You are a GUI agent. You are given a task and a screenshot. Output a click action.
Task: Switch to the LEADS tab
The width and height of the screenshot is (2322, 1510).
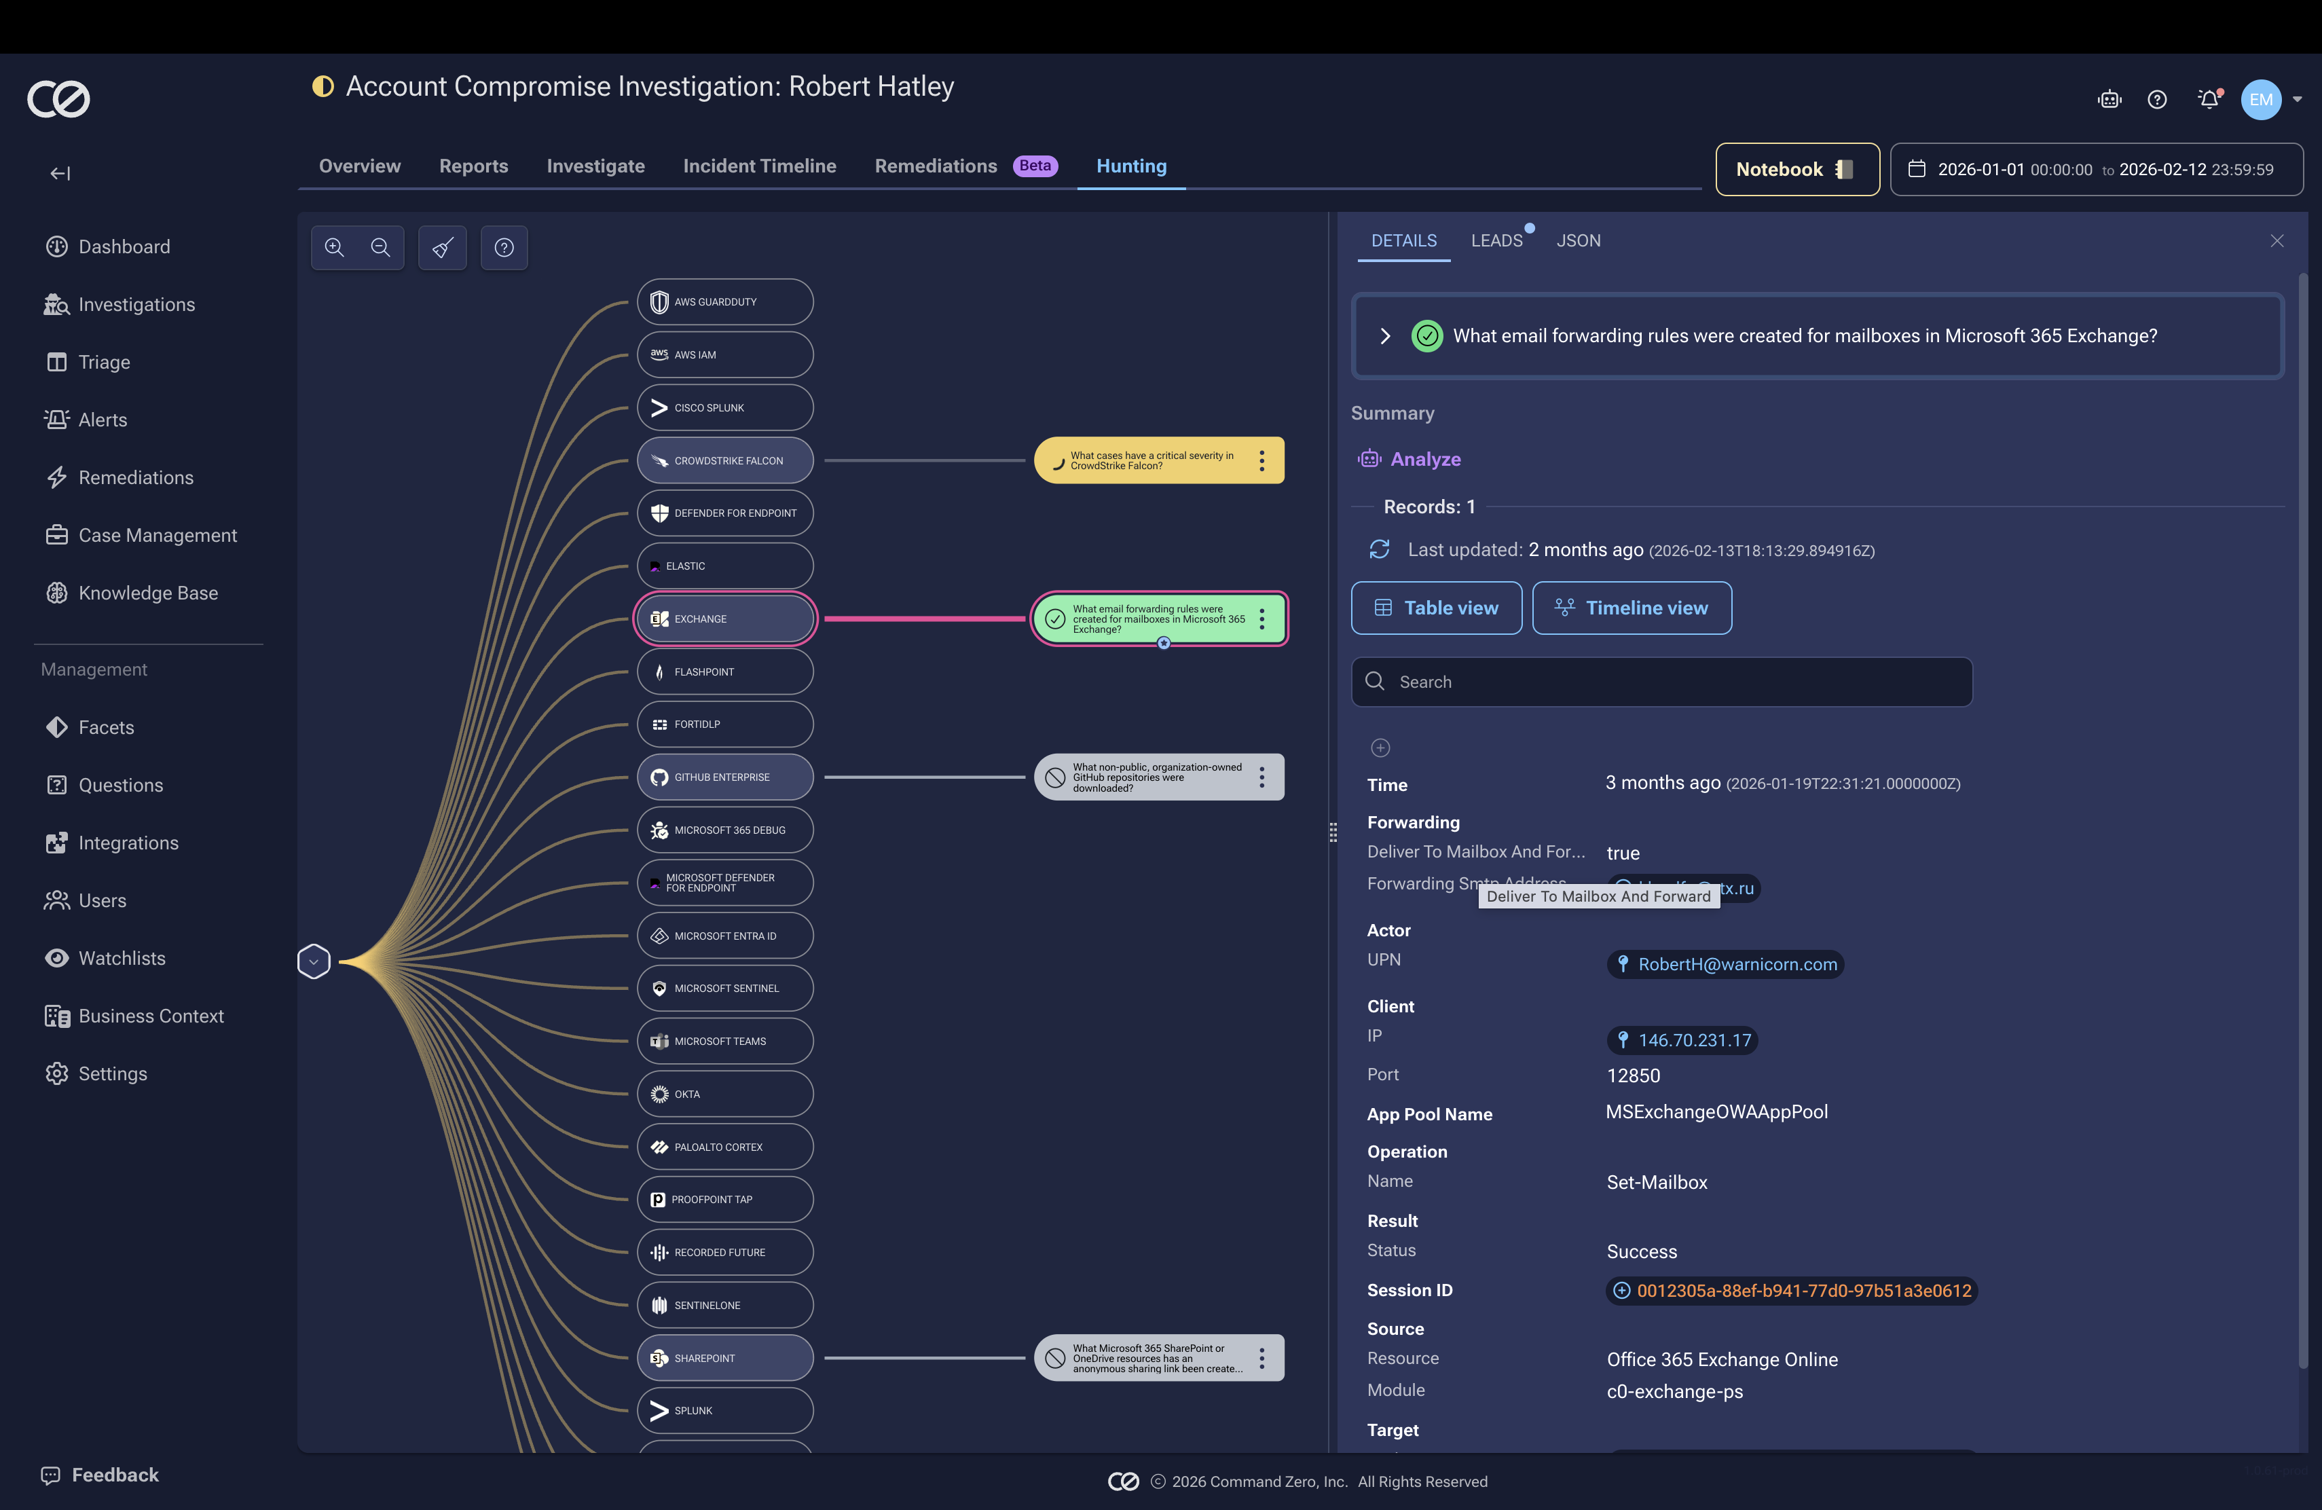pos(1496,241)
